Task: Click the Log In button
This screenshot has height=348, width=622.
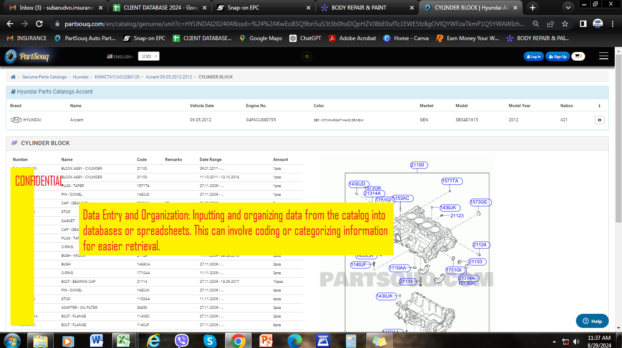Action: click(x=533, y=57)
